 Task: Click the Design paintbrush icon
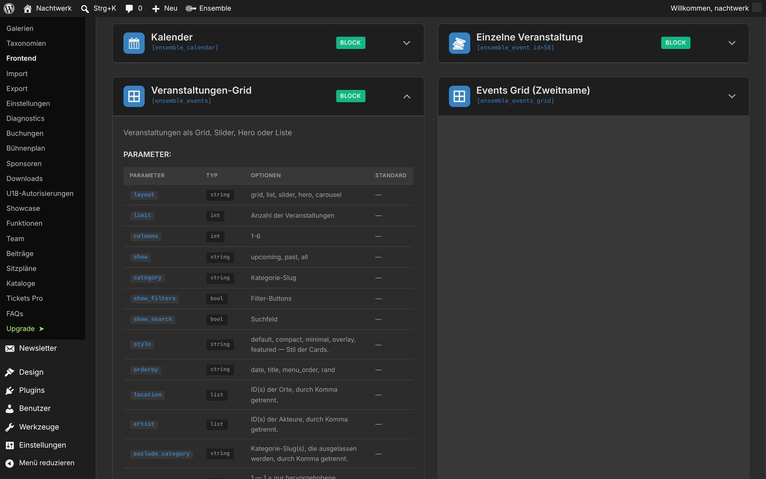tap(10, 372)
